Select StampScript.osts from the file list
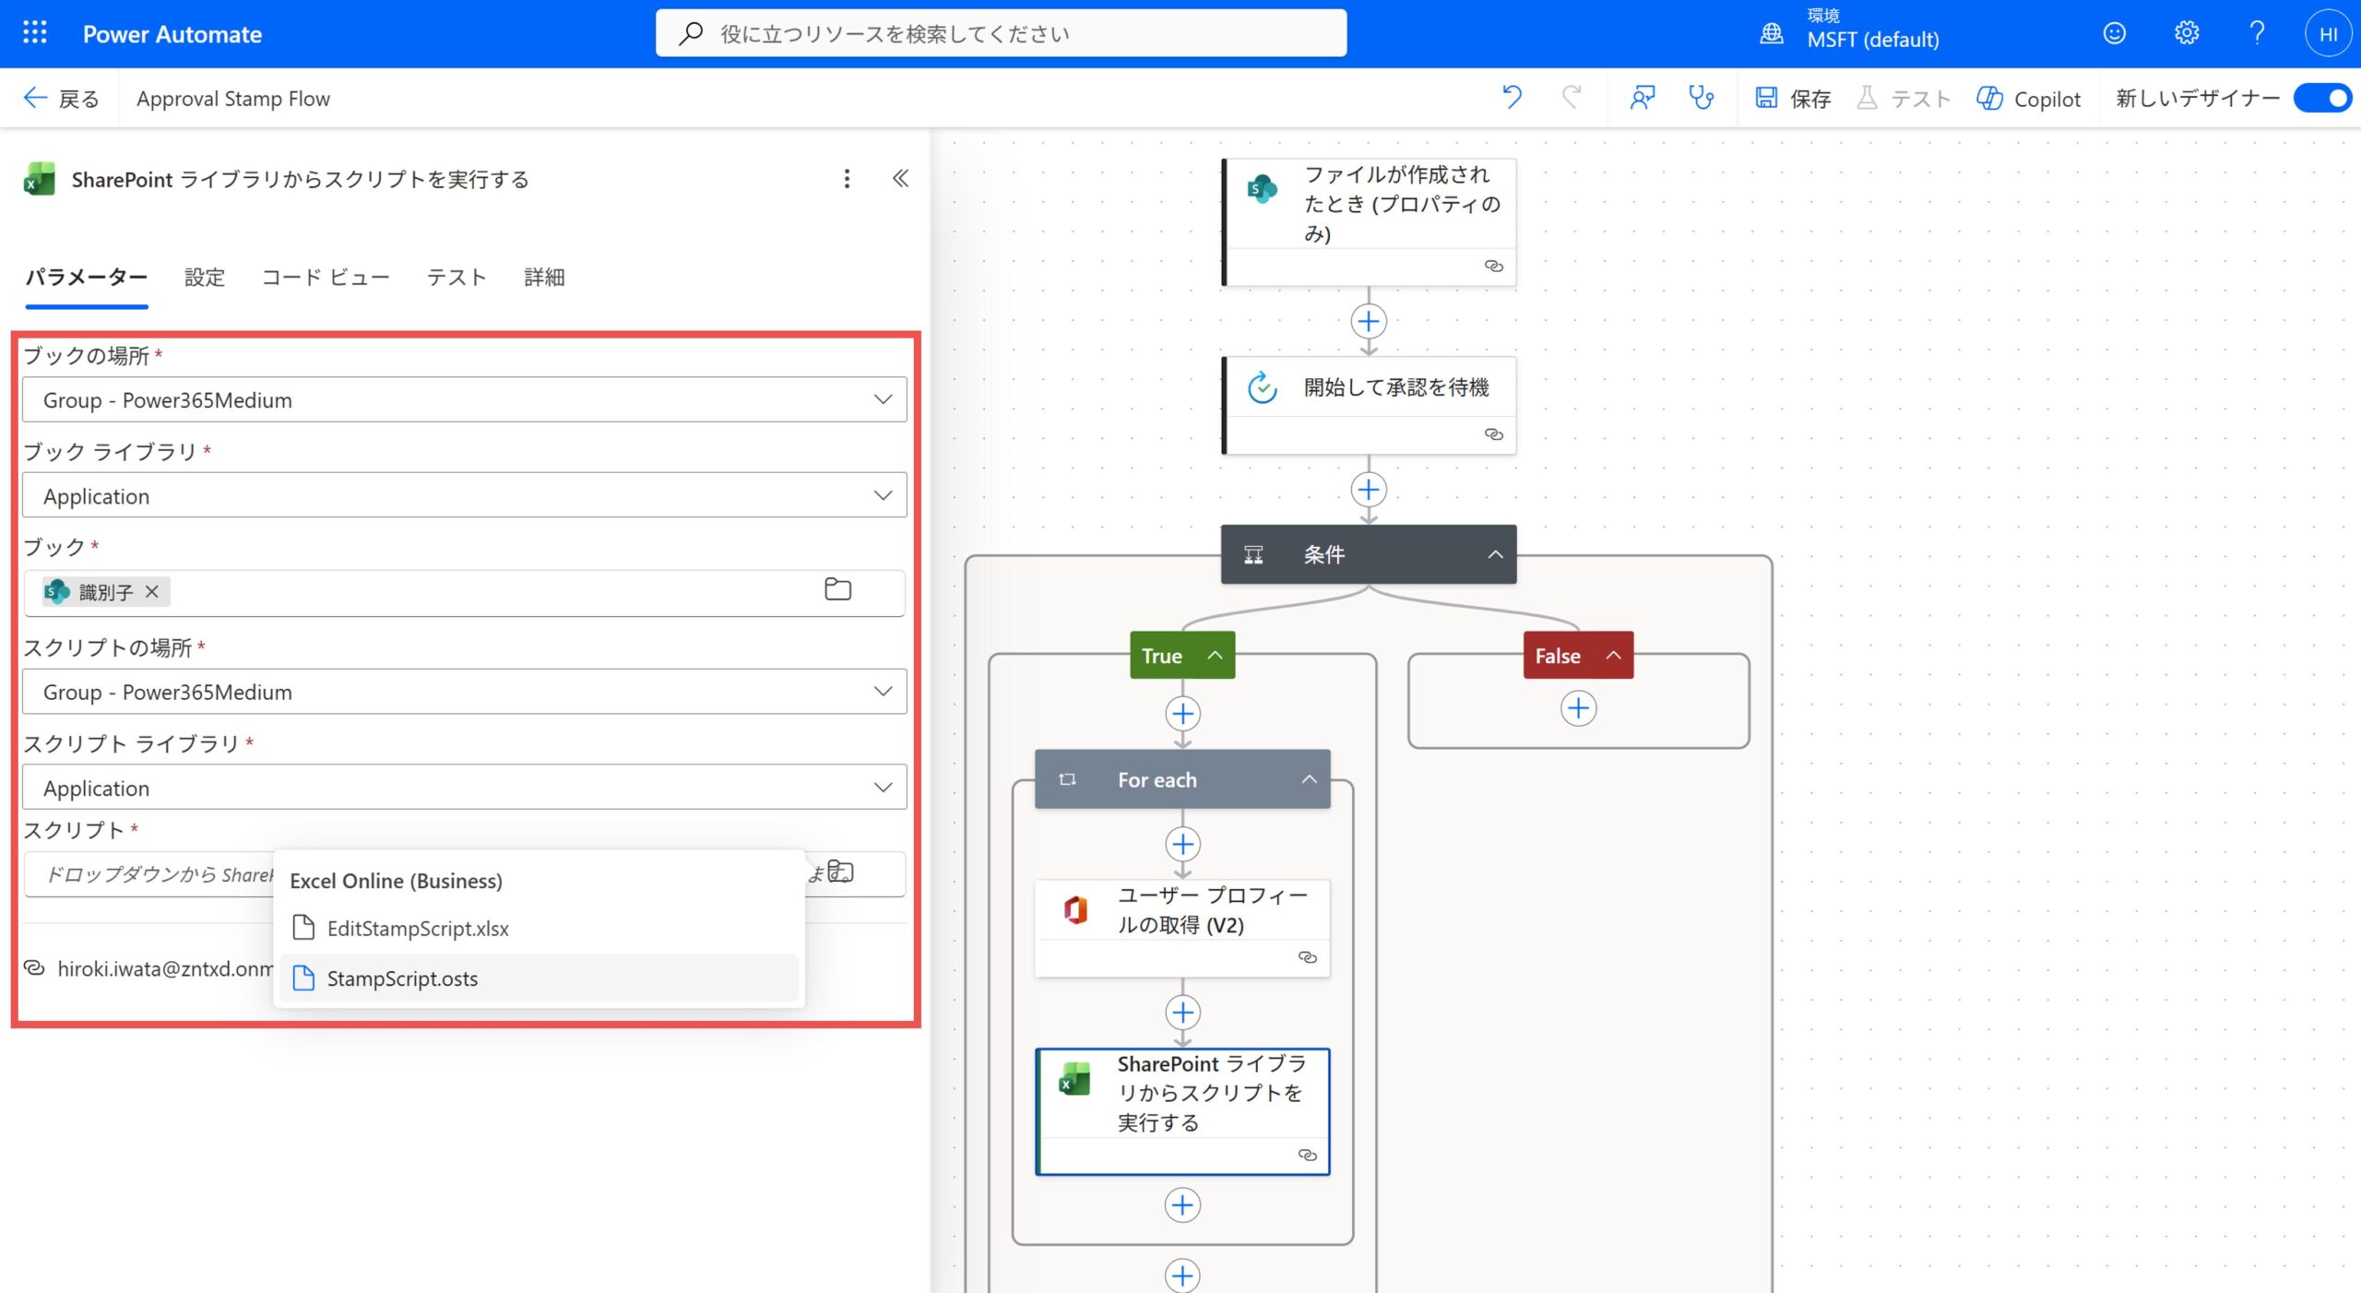The width and height of the screenshot is (2361, 1293). point(402,979)
